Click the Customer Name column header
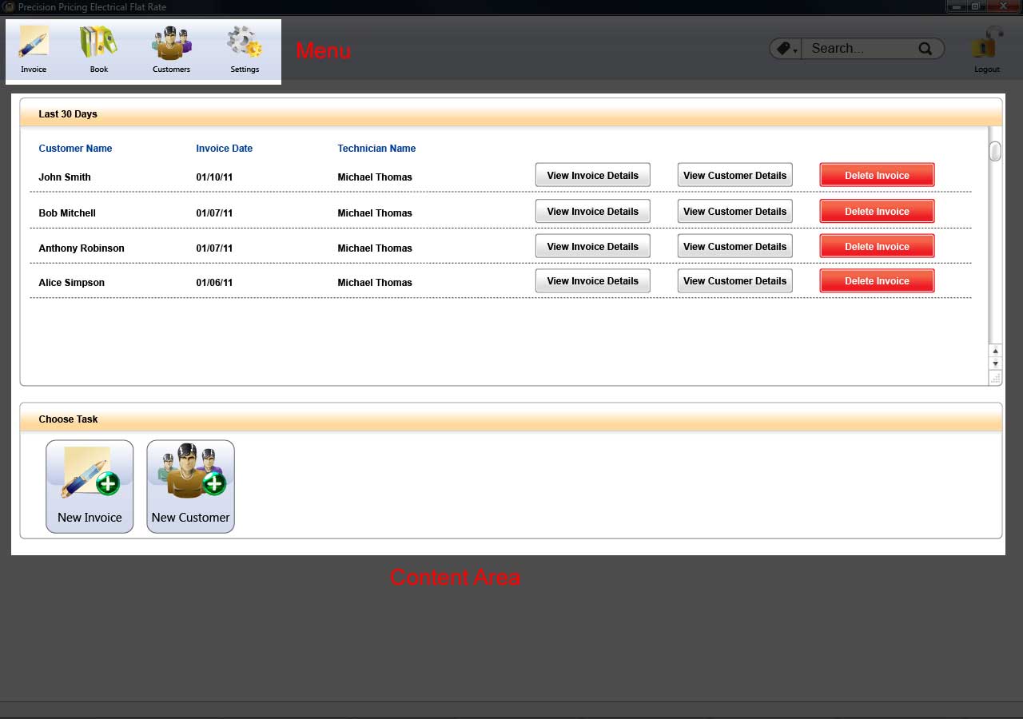Screen dimensions: 1023x719 pos(75,149)
